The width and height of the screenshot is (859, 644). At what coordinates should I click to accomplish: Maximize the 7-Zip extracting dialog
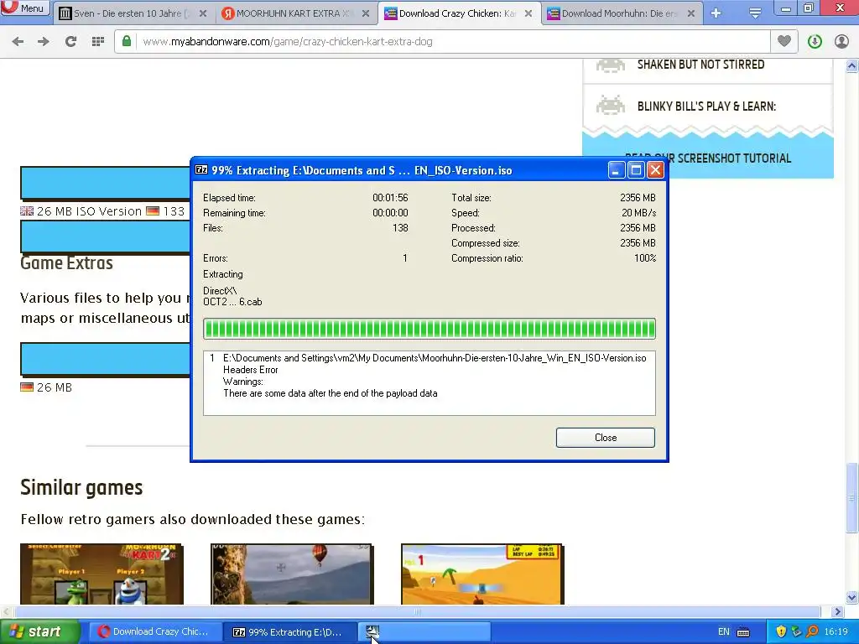636,170
